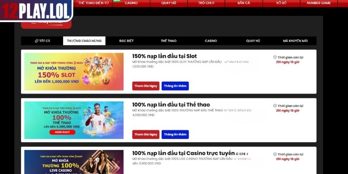The width and height of the screenshot is (348, 174).
Task: Select the Mã Khuyến Mãi tab
Action: 295,41
